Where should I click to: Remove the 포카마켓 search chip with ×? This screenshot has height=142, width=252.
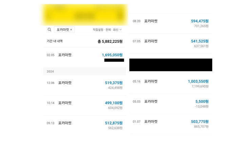(x=71, y=30)
